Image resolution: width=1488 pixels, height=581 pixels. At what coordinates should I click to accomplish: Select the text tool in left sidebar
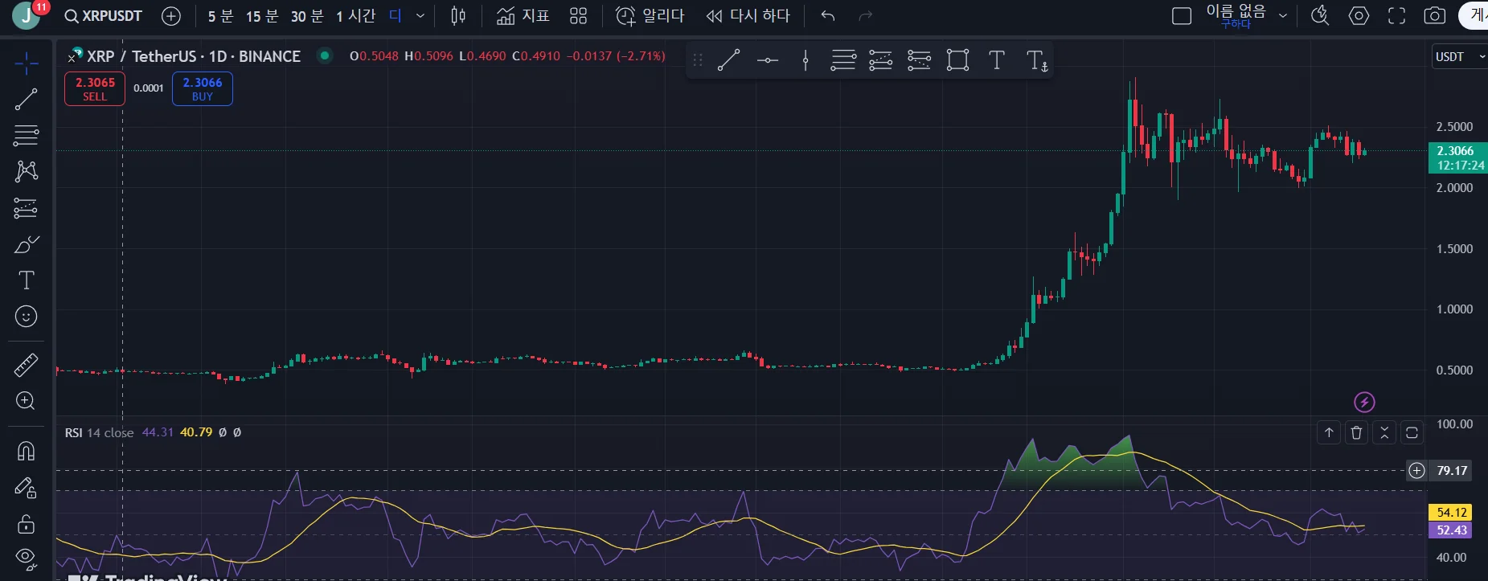[x=26, y=280]
